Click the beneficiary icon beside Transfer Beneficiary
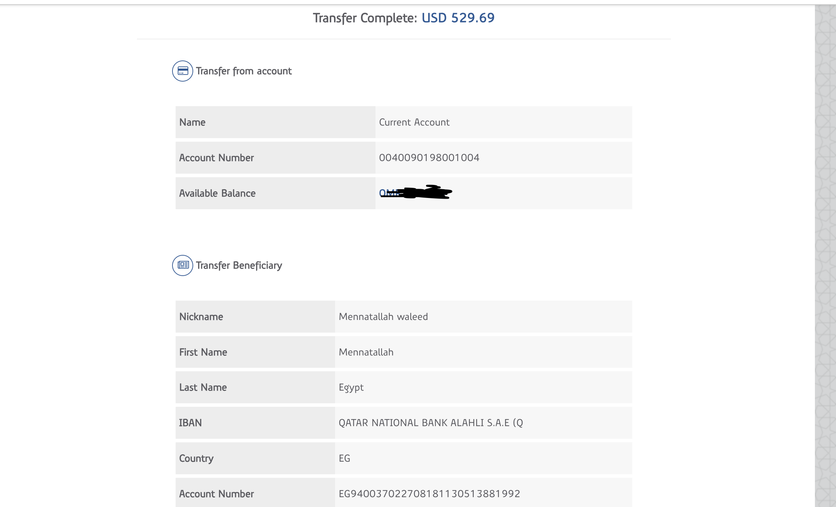This screenshot has width=836, height=507. [182, 265]
